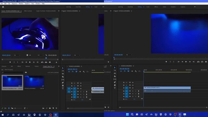Select the Selection tool in right window toolbar
208x117 pixels.
(x=115, y=68)
